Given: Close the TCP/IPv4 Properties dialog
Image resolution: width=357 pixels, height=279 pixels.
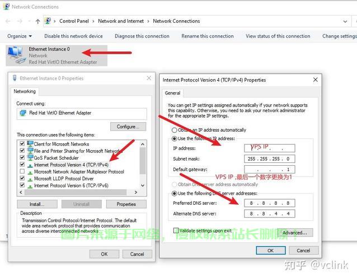Looking at the screenshot, I should (316, 80).
